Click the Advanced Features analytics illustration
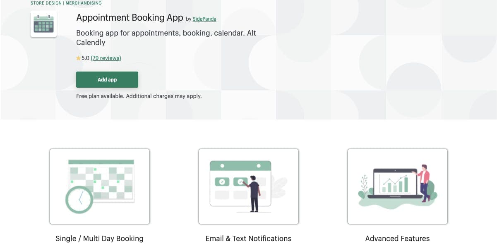This screenshot has width=497, height=244. tap(397, 186)
